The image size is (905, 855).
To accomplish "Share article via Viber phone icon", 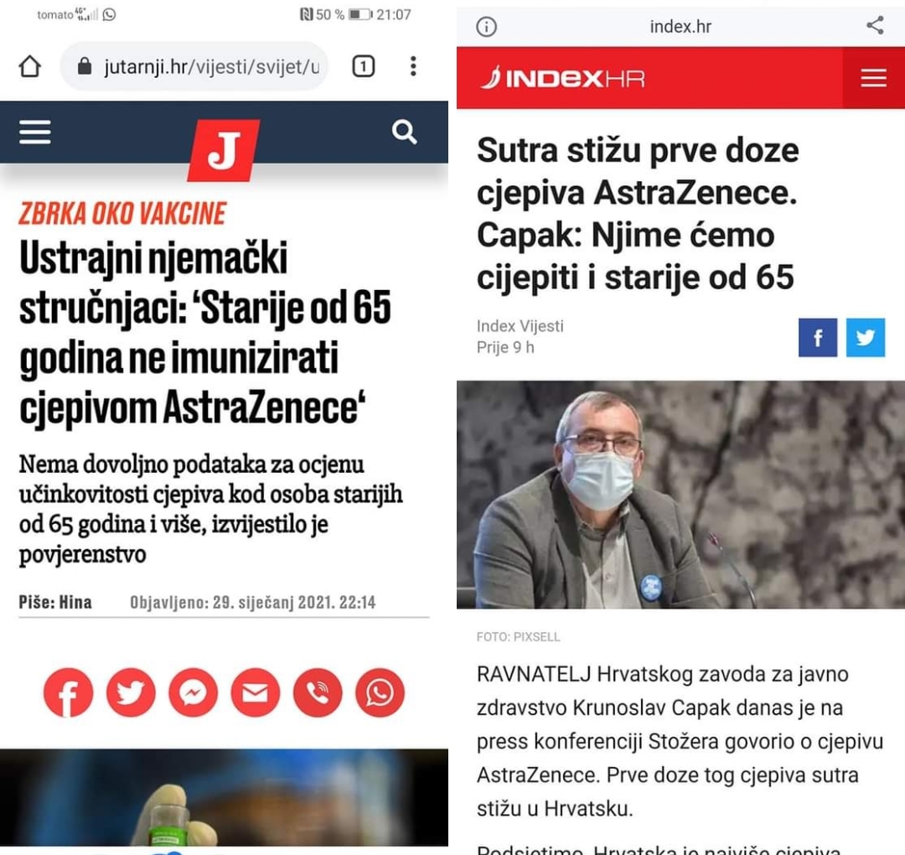I will pos(318,692).
